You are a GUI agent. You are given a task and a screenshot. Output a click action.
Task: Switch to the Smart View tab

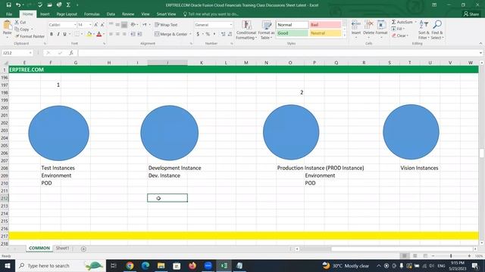point(166,14)
